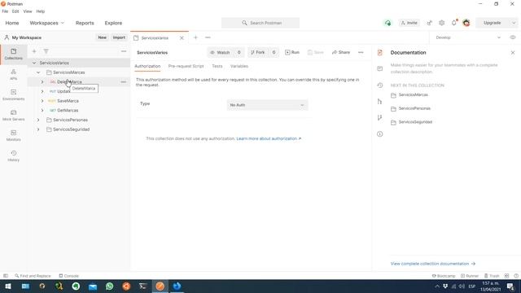
Task: Expand the GetMarcas request
Action: click(x=42, y=111)
